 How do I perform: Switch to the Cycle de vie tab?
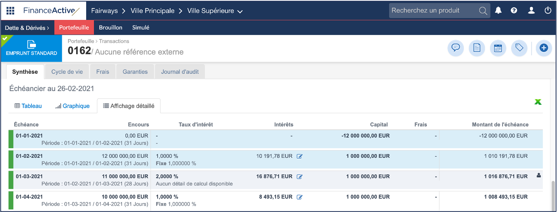(x=67, y=72)
